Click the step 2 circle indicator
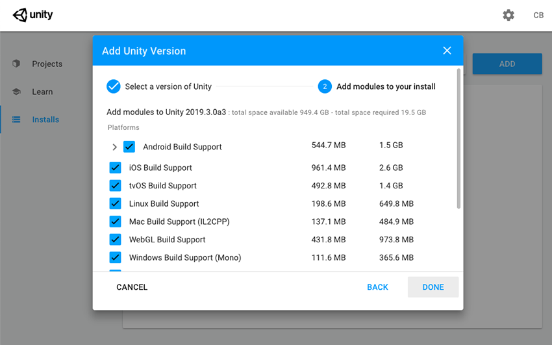This screenshot has height=345, width=552. (x=325, y=86)
